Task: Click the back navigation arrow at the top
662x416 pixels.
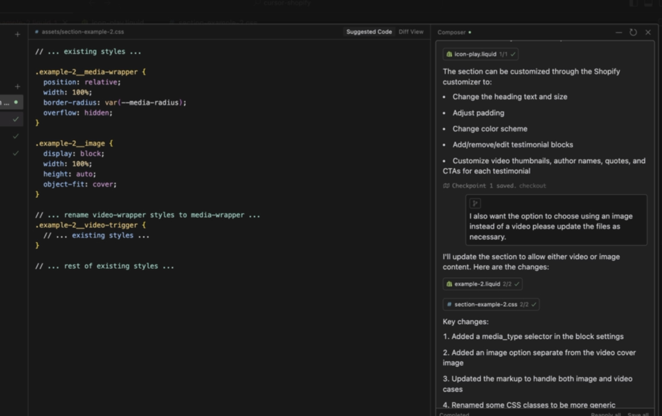Action: pos(92,3)
